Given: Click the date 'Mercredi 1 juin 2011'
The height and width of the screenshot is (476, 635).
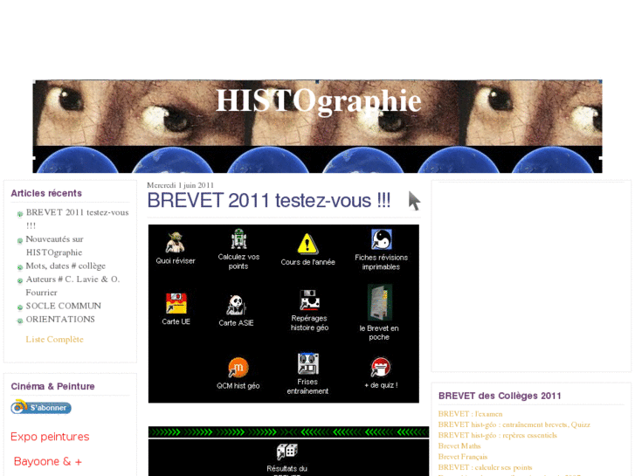Looking at the screenshot, I should [x=180, y=185].
